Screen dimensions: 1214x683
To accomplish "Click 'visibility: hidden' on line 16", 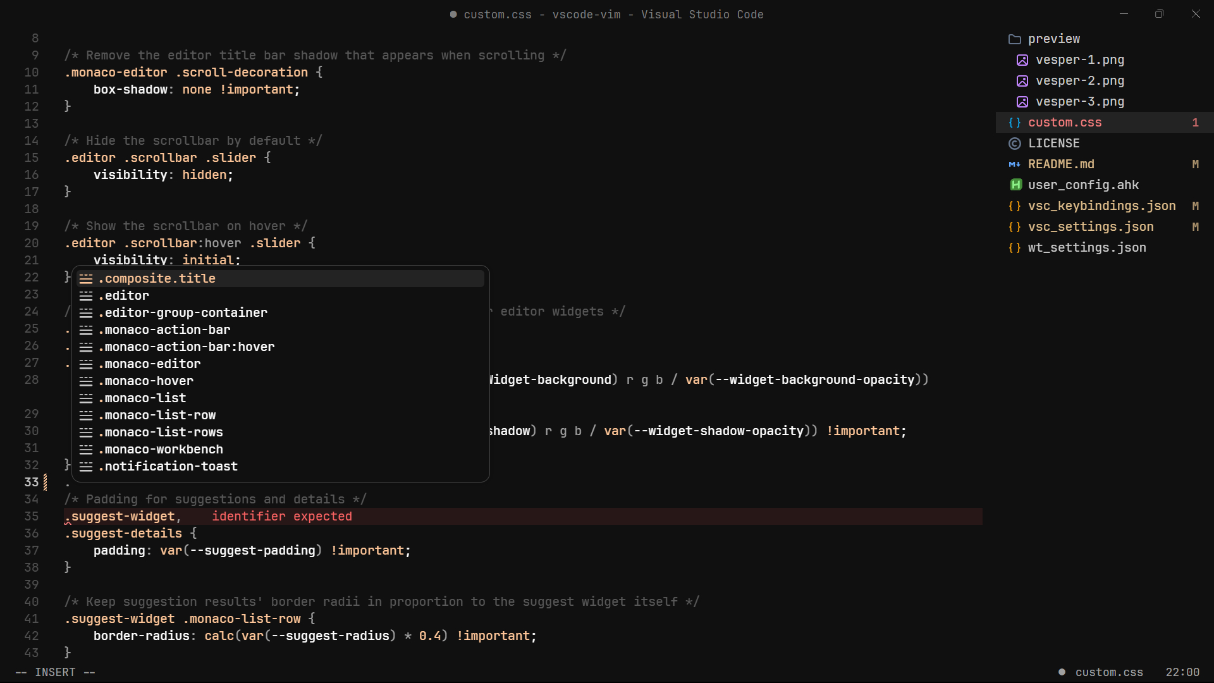I will click(x=163, y=175).
